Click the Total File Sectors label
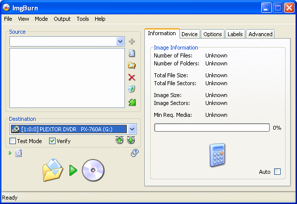 [x=175, y=83]
